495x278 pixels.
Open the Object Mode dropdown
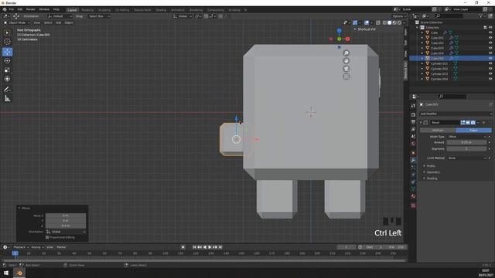[x=17, y=22]
